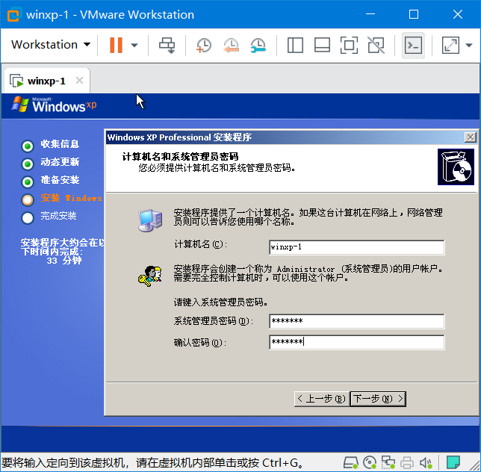The width and height of the screenshot is (481, 472).
Task: Switch to the winxp-1 tab
Action: tap(46, 81)
